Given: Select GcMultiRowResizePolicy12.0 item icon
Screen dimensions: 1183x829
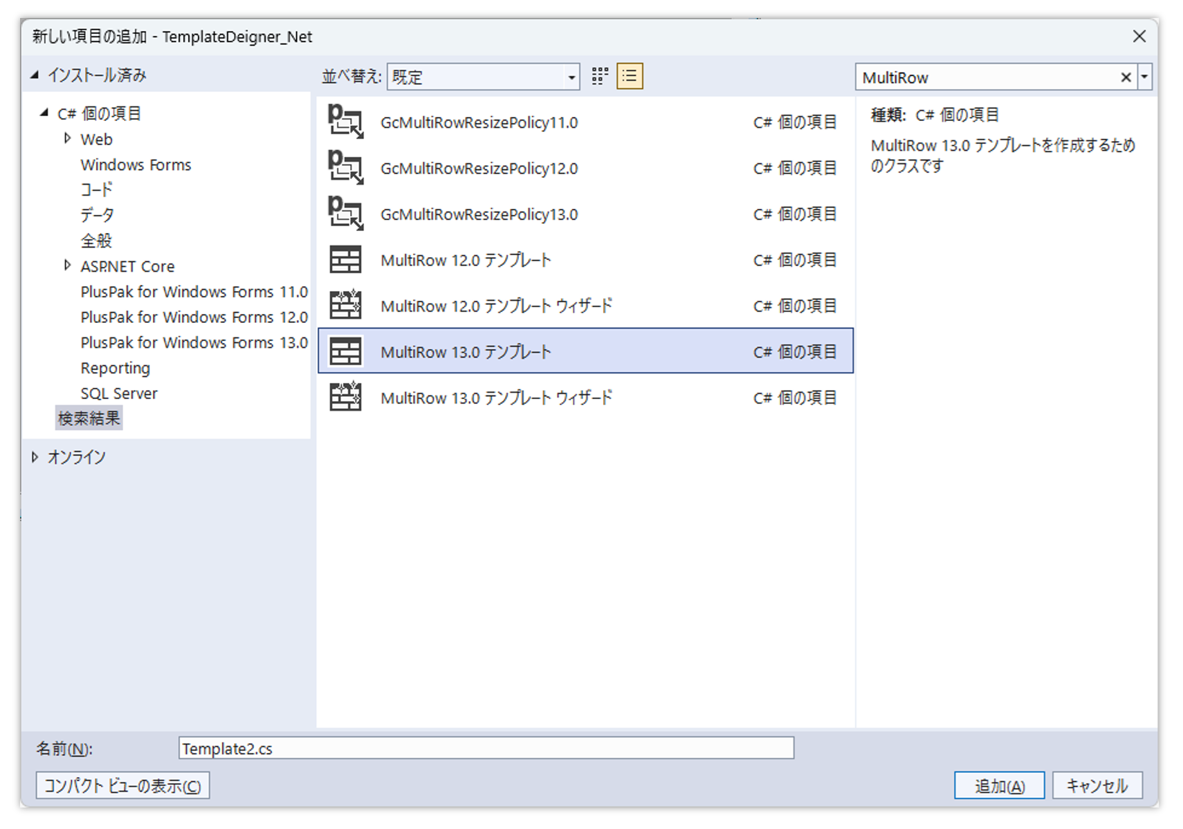Looking at the screenshot, I should point(345,167).
